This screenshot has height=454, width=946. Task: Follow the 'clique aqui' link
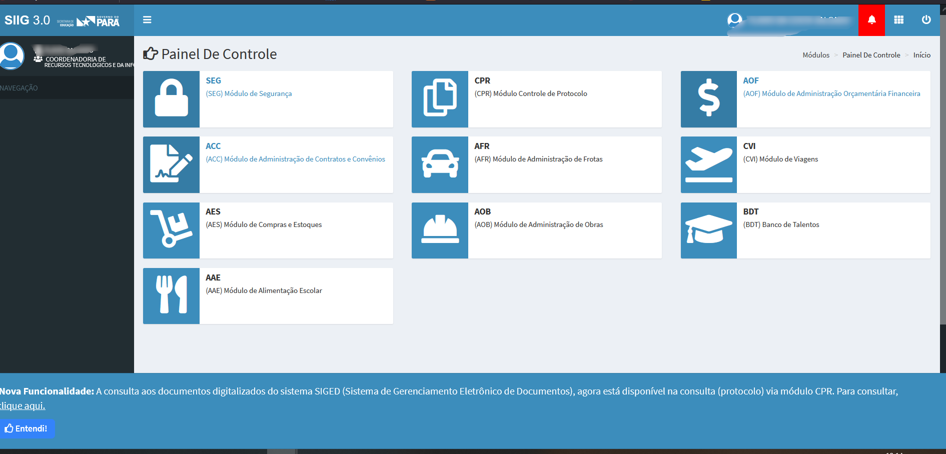23,406
